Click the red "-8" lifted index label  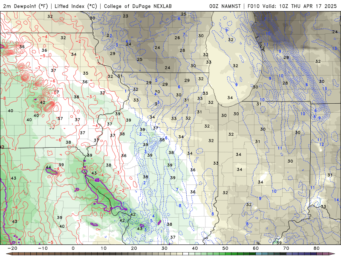point(3,99)
